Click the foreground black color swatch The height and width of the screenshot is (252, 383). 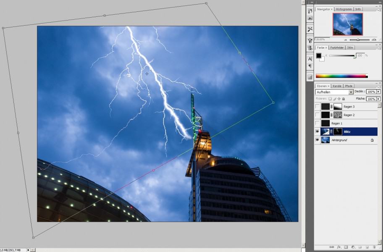point(318,56)
